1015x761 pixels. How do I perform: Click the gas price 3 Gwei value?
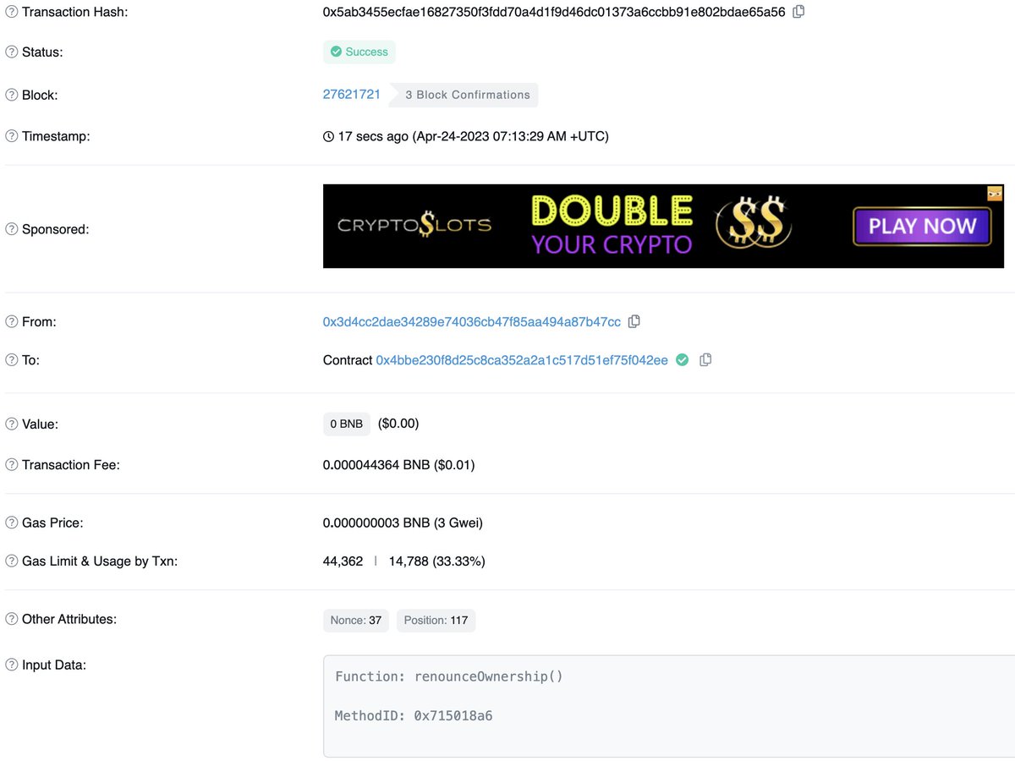click(403, 523)
